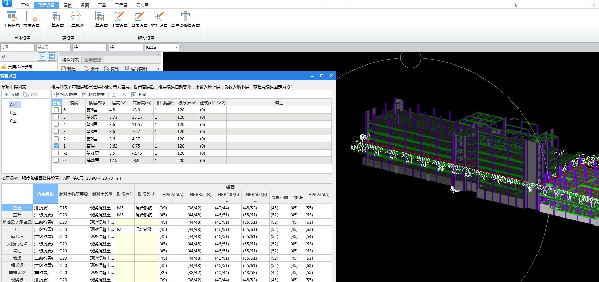Image resolution: width=599 pixels, height=282 pixels.
Task: Click 删除 under 单项工程列表
Action: (x=31, y=94)
